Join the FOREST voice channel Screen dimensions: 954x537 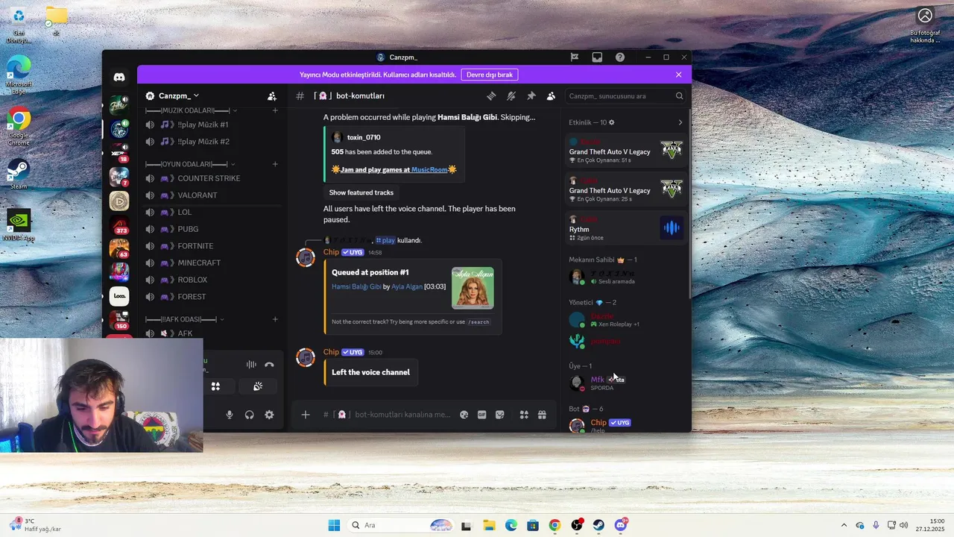pyautogui.click(x=212, y=297)
